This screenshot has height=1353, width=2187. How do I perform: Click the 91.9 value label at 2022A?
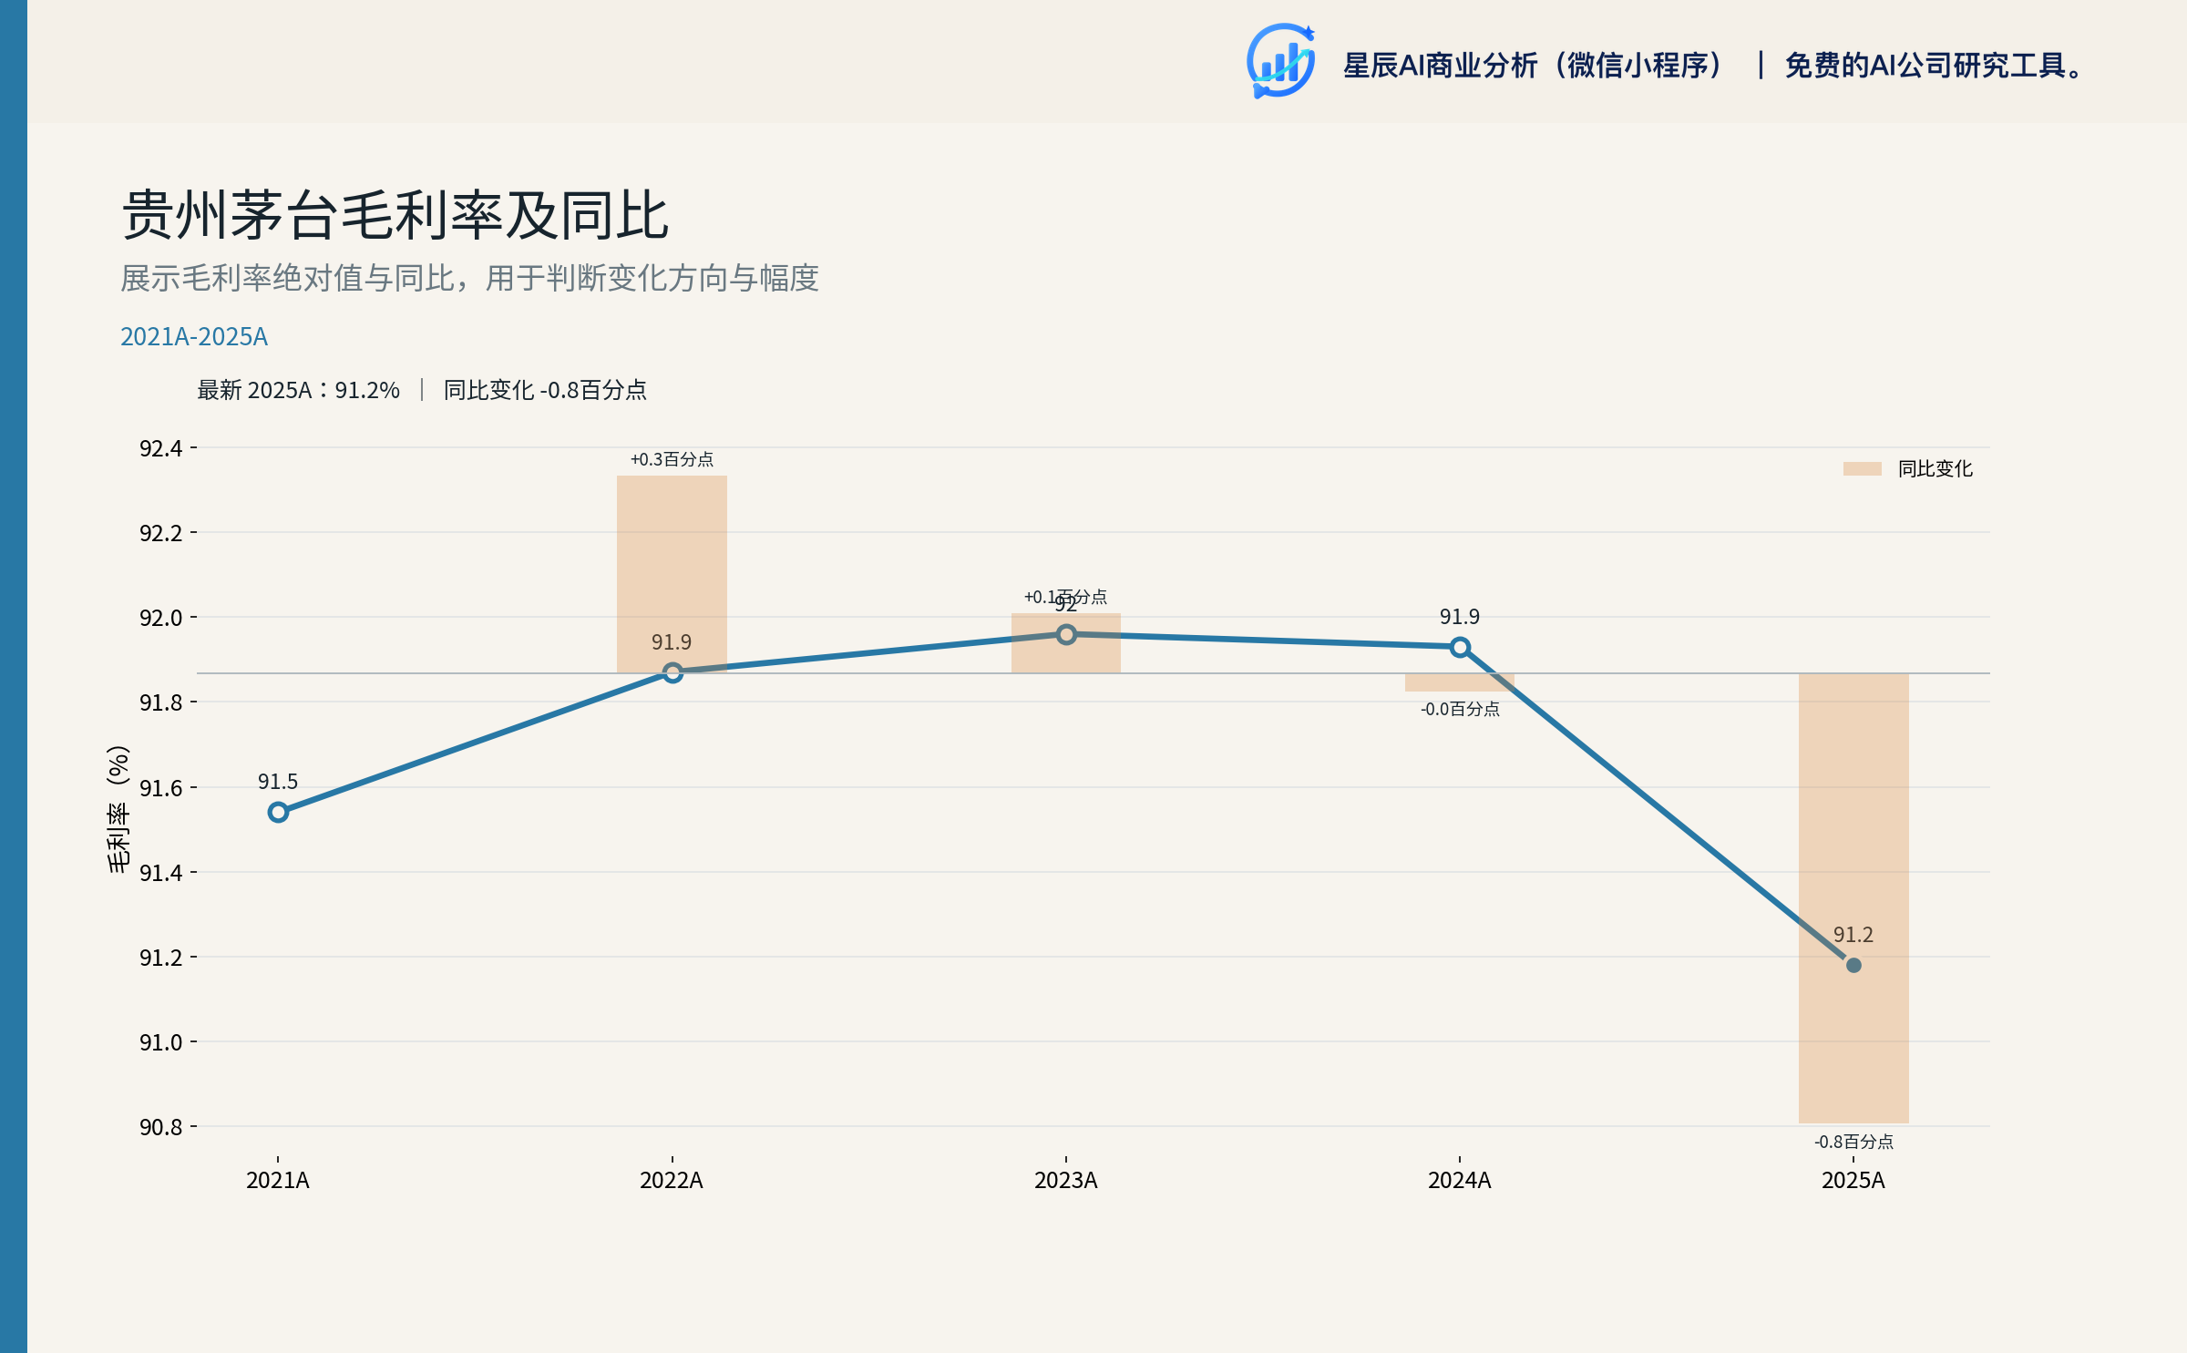[x=672, y=642]
